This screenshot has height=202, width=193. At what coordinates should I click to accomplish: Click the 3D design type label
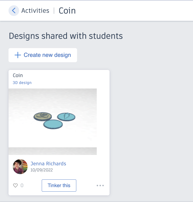pos(22,83)
